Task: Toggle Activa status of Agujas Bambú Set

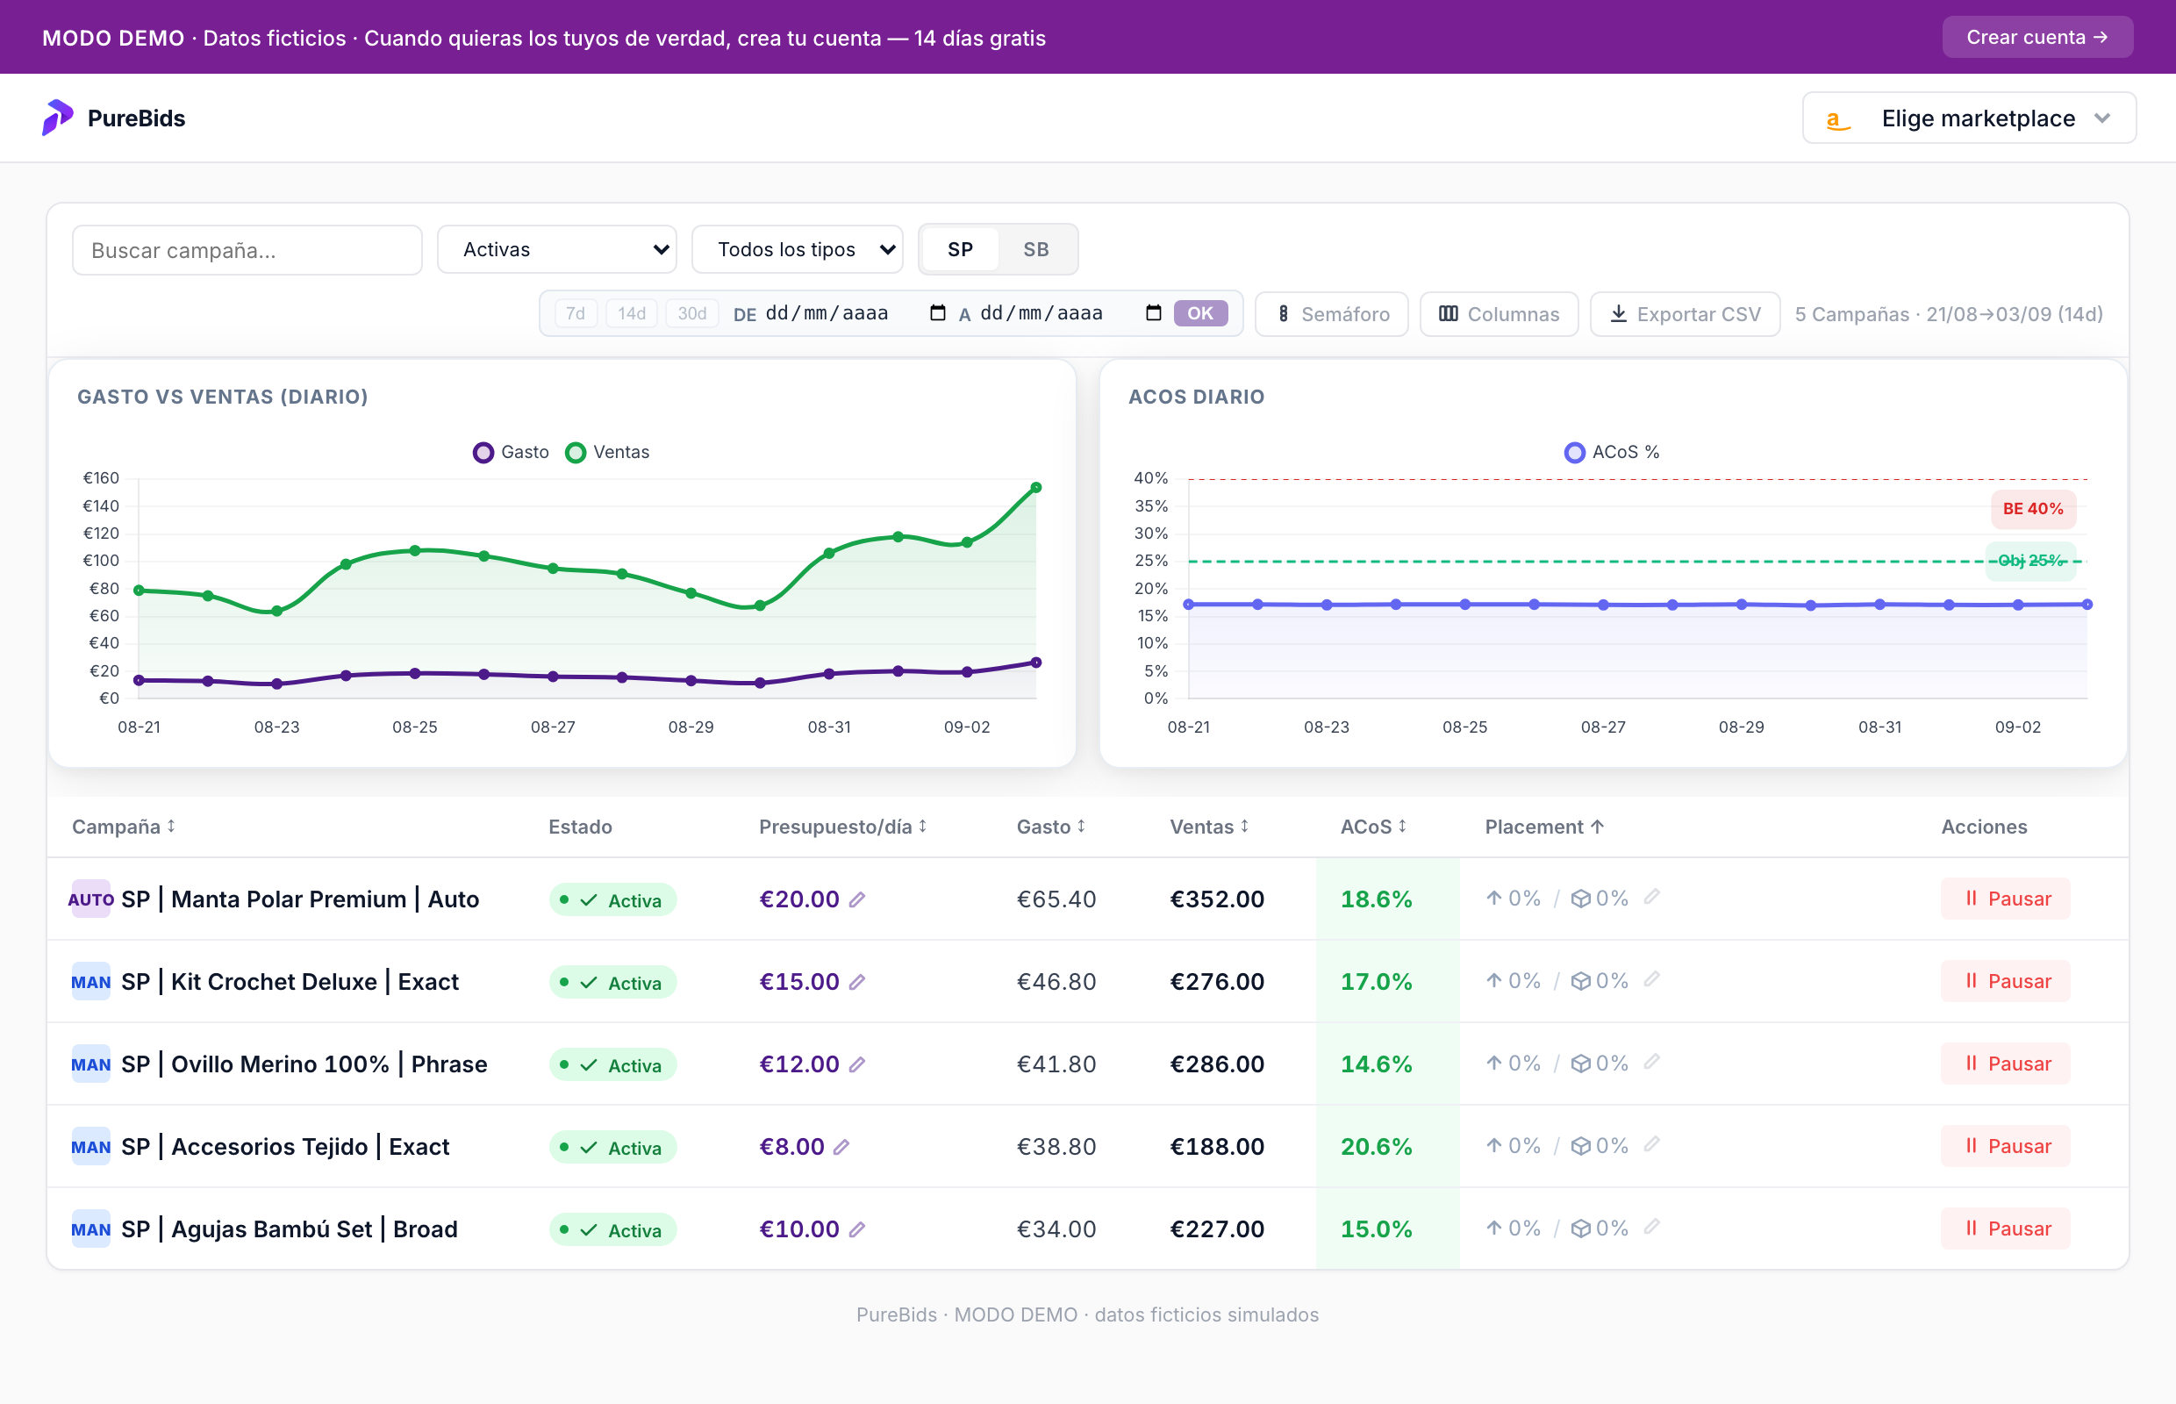Action: (612, 1230)
